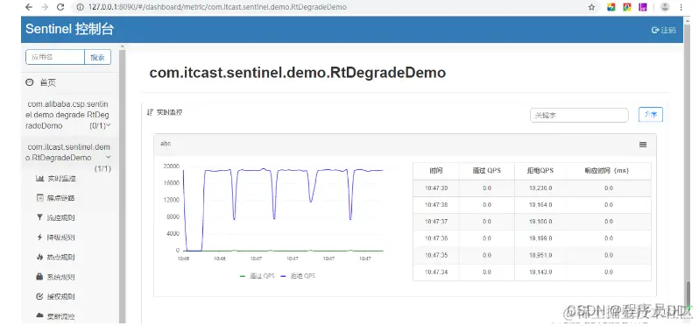This screenshot has height=326, width=699.
Task: Go back in browser history
Action: coord(29,7)
